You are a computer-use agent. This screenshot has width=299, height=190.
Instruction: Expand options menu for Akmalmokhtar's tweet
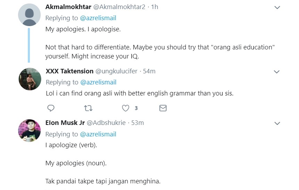(x=277, y=7)
